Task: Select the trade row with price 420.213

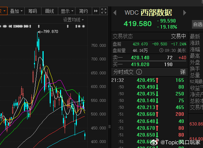Action: 149,107
